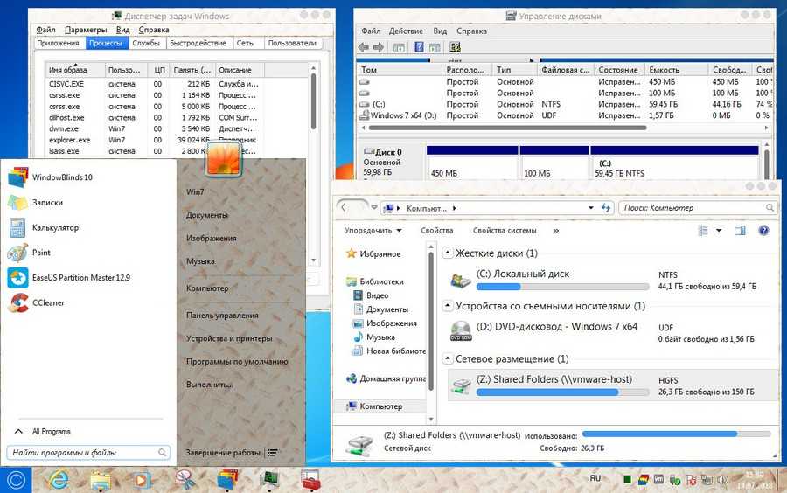Open the WindowBlinds 10 icon

(x=18, y=177)
